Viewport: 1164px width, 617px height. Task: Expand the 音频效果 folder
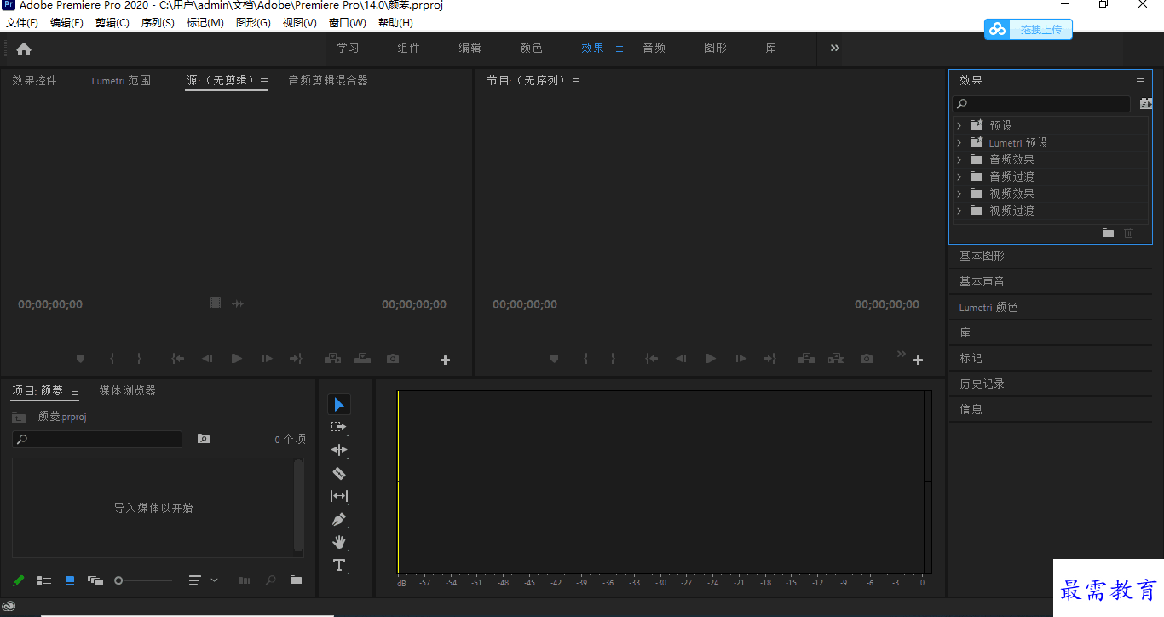coord(959,159)
